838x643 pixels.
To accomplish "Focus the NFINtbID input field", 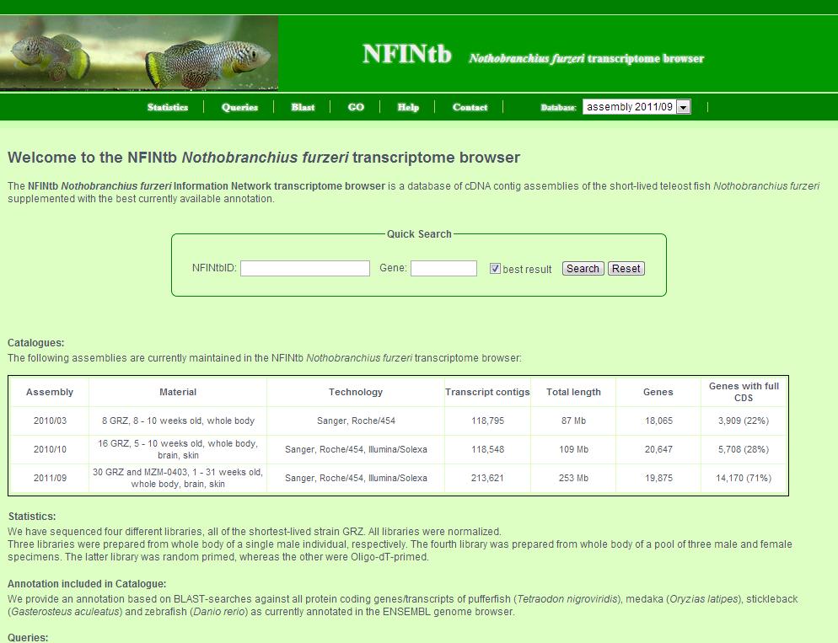I will coord(304,269).
